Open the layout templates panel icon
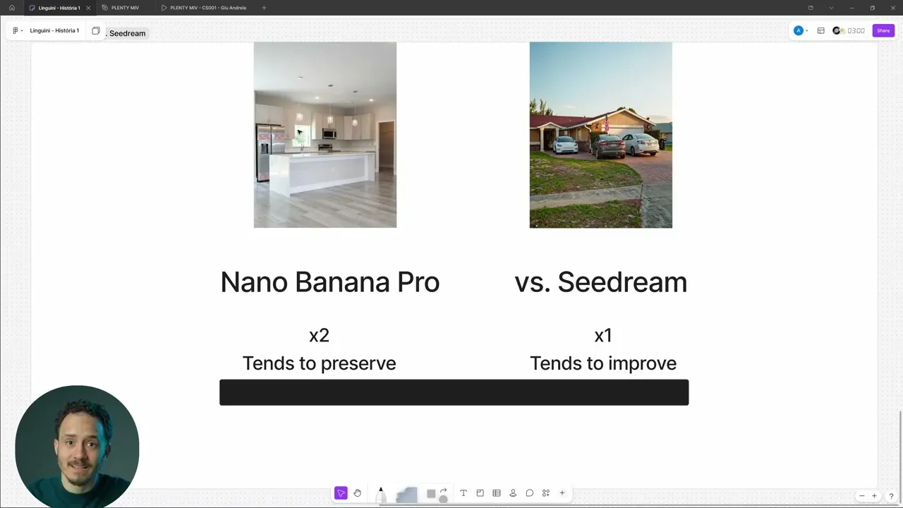The image size is (903, 508). pyautogui.click(x=821, y=30)
